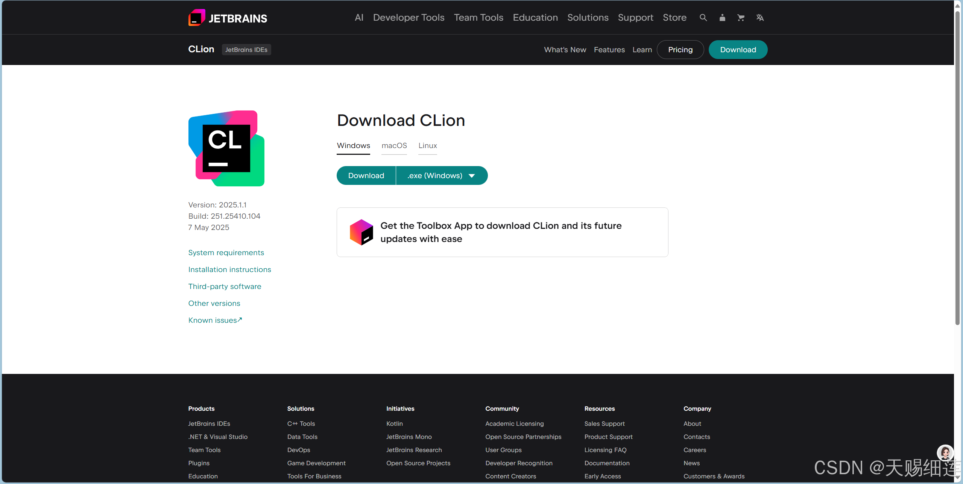Open the Developer Tools menu
Viewport: 963px width, 484px height.
(x=409, y=18)
